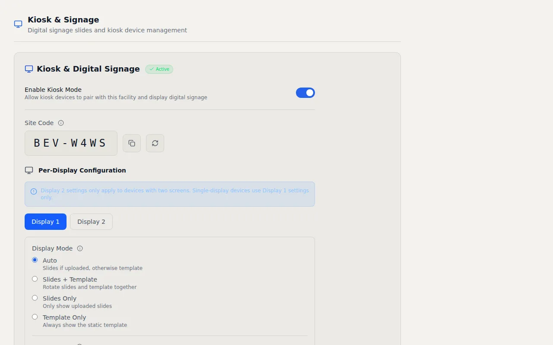This screenshot has height=345, width=553.
Task: Click the Enable Kiosk Mode label
Action: tap(53, 90)
